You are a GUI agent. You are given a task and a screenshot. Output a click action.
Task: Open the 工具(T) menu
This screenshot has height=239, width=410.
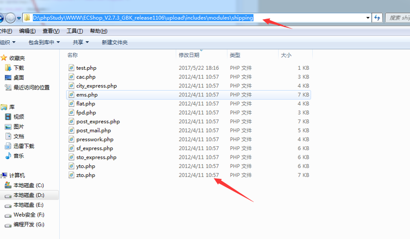click(74, 31)
